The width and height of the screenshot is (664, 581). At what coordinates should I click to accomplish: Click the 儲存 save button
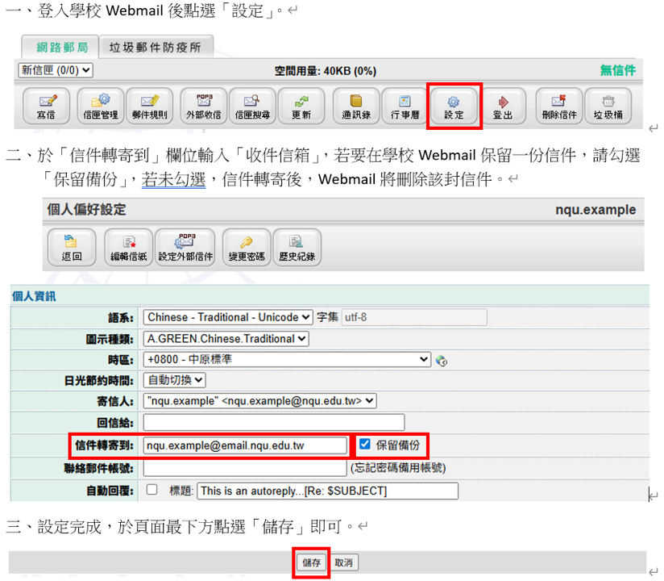311,562
